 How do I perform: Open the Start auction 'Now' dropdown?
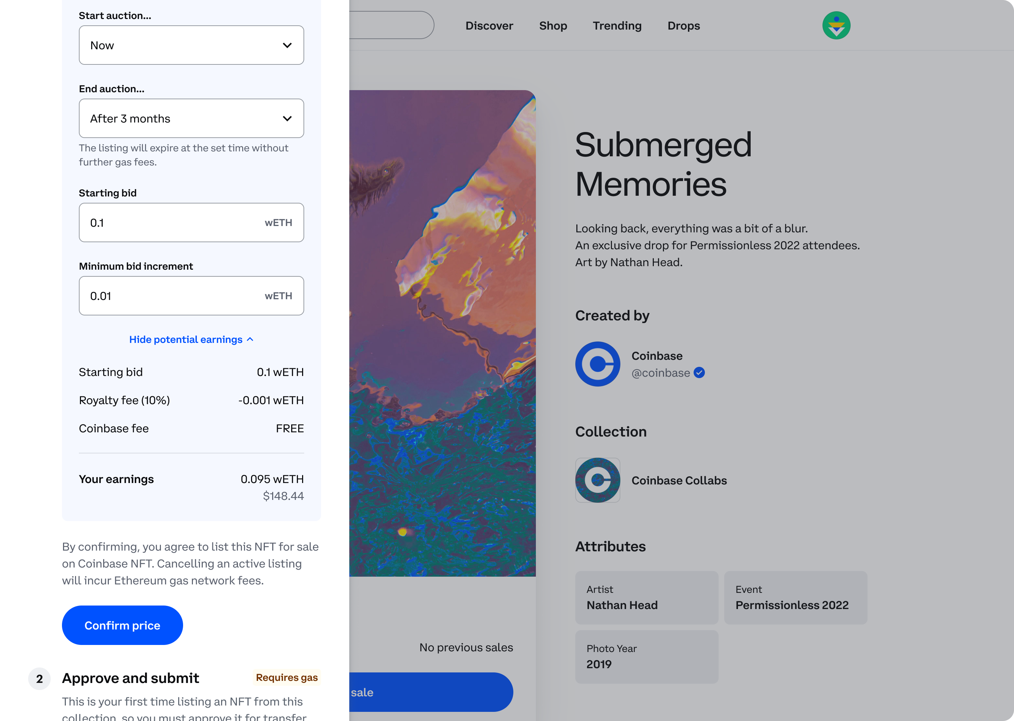(191, 45)
